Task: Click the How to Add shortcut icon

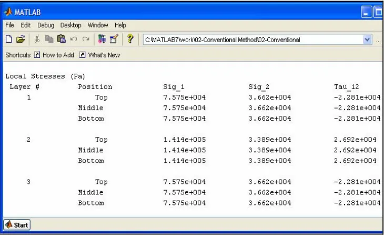Action: 37,55
